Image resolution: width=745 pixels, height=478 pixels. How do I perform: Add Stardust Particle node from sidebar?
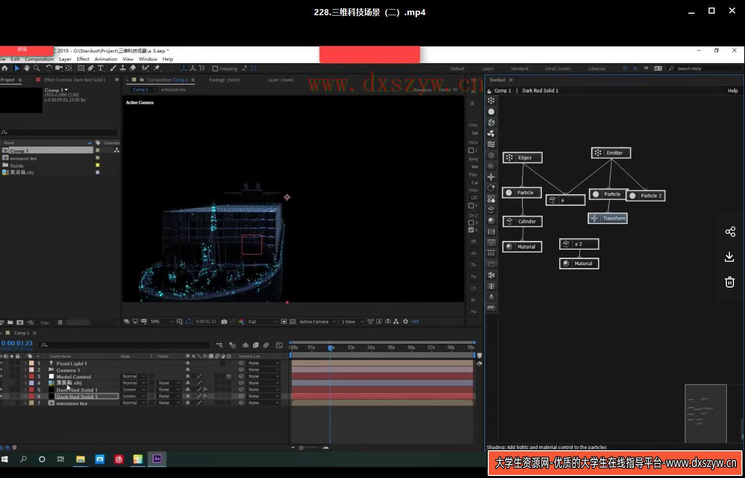tap(491, 112)
